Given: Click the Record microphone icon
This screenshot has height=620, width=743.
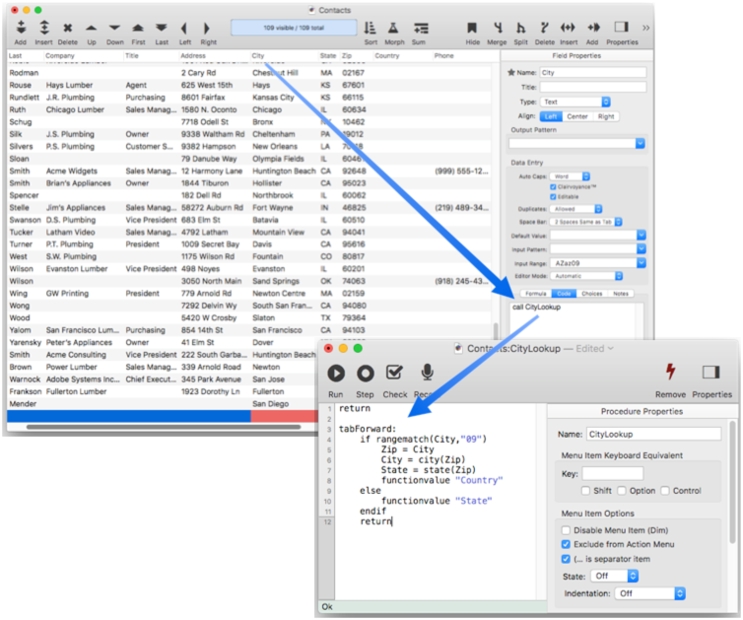Looking at the screenshot, I should click(427, 373).
